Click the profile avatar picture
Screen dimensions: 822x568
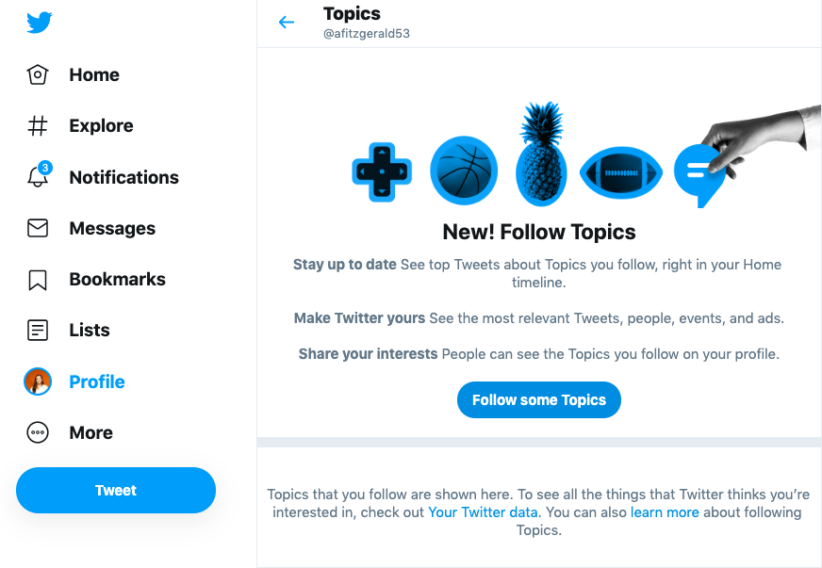tap(37, 381)
